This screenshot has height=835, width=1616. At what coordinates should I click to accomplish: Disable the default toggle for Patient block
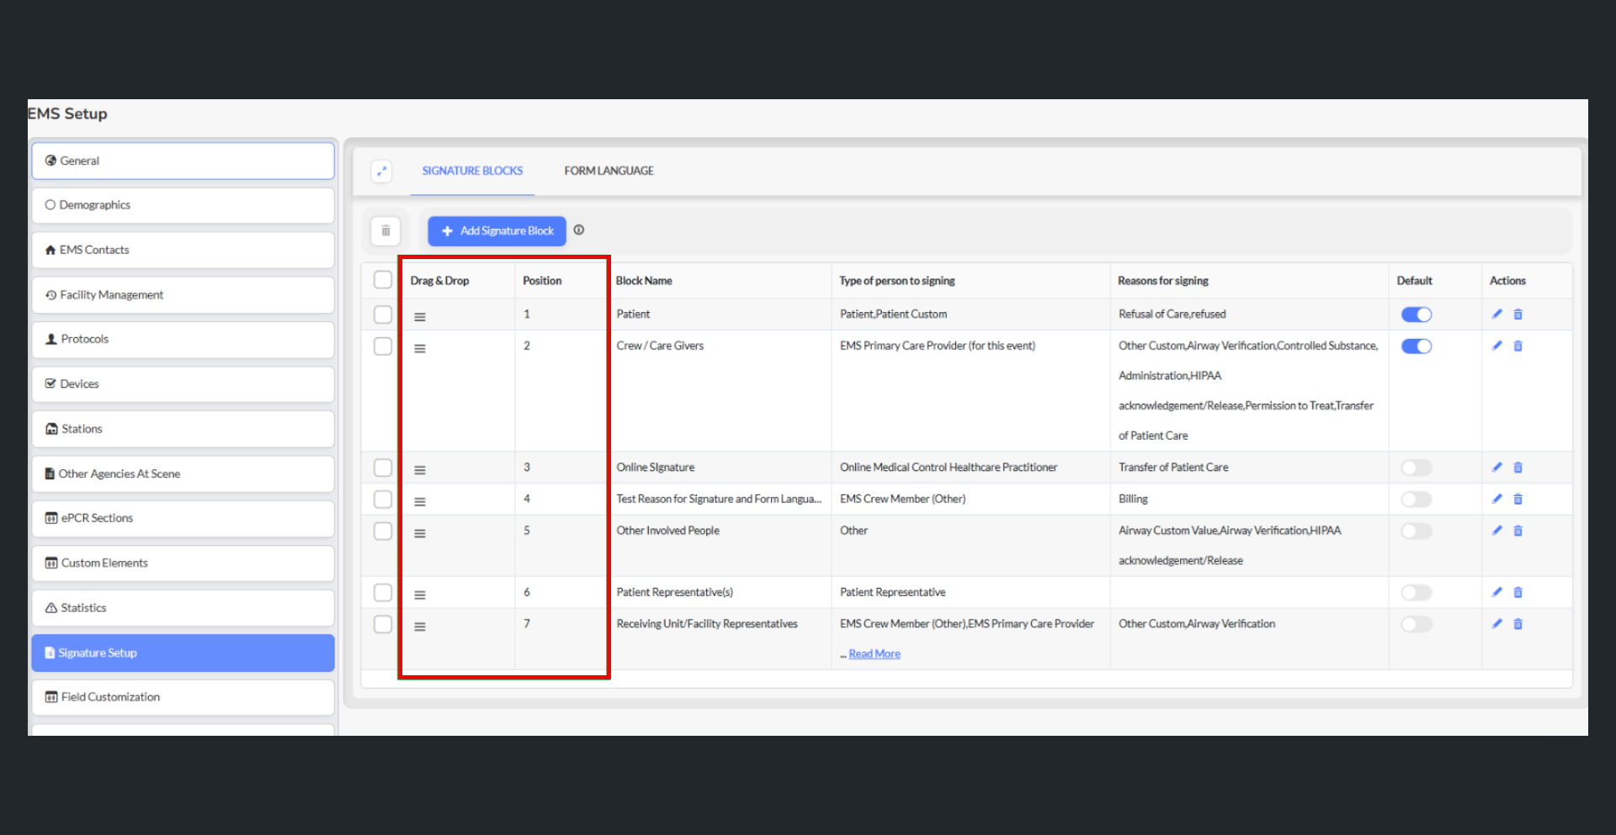[1416, 314]
